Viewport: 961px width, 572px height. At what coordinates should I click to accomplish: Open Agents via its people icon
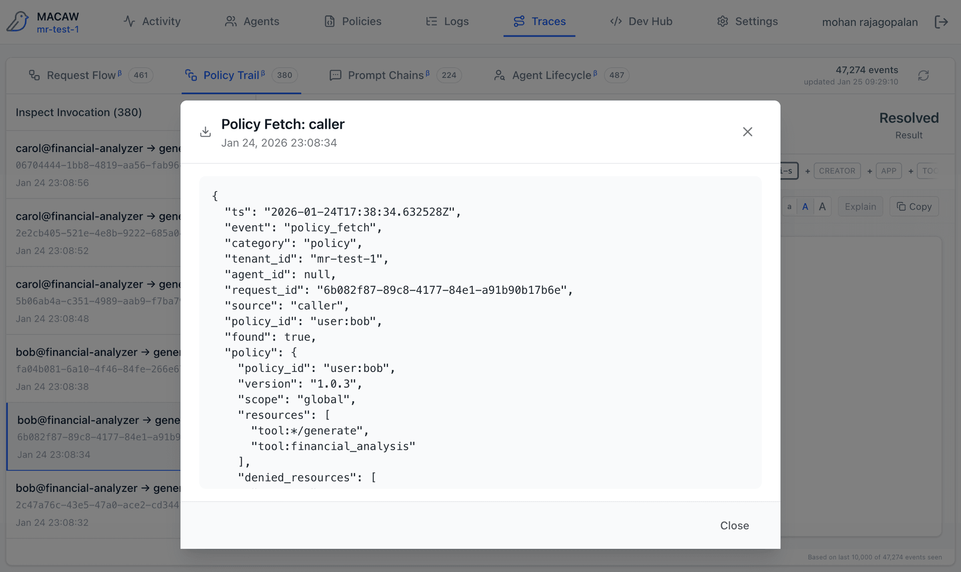pos(231,21)
